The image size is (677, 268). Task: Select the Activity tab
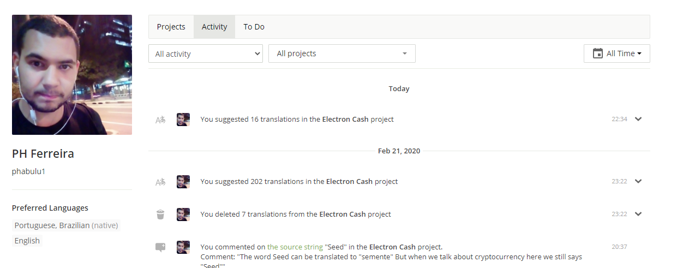pos(214,27)
